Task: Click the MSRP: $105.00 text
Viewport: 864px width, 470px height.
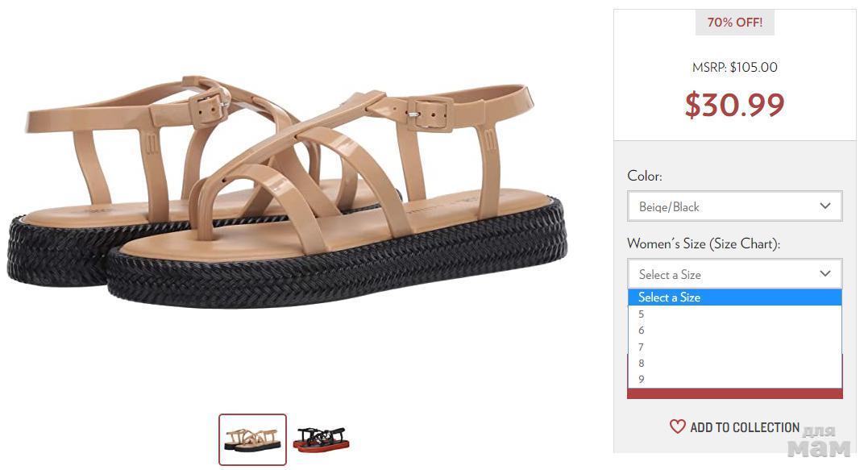Action: pos(734,68)
